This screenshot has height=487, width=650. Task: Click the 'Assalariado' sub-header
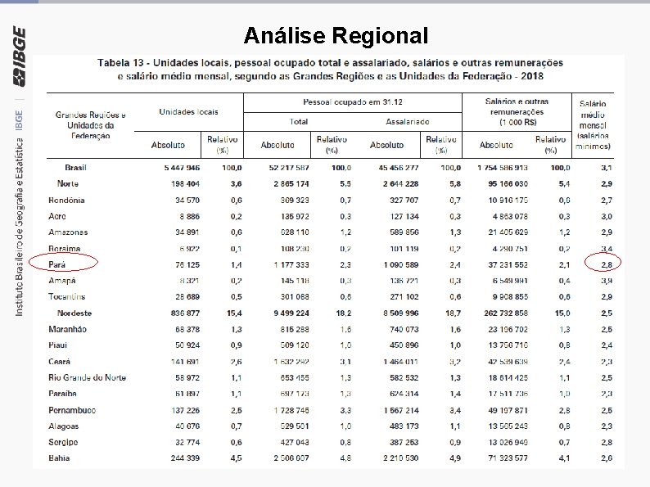[407, 122]
